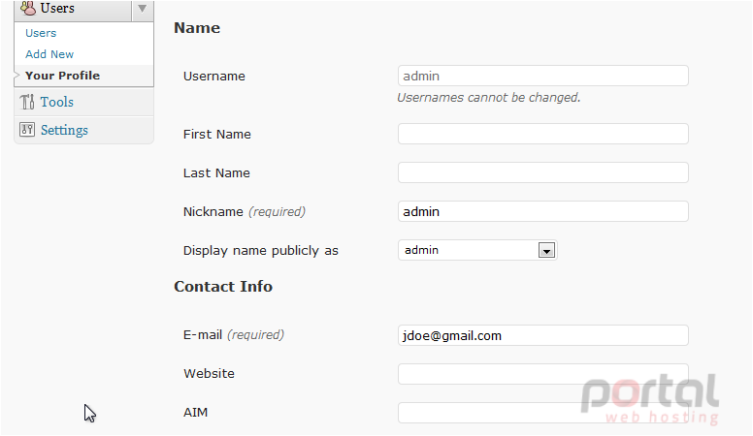Viewport: 753px width, 436px height.
Task: Click the Tools wrench icon
Action: pyautogui.click(x=27, y=102)
